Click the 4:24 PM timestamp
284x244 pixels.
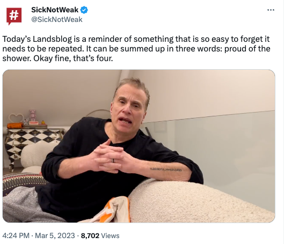[16, 235]
